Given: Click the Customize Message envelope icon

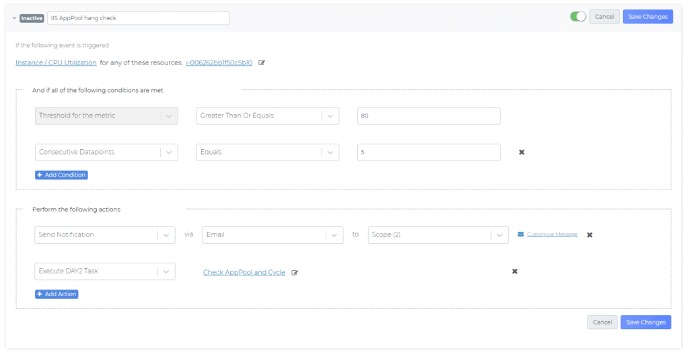Looking at the screenshot, I should (x=520, y=234).
